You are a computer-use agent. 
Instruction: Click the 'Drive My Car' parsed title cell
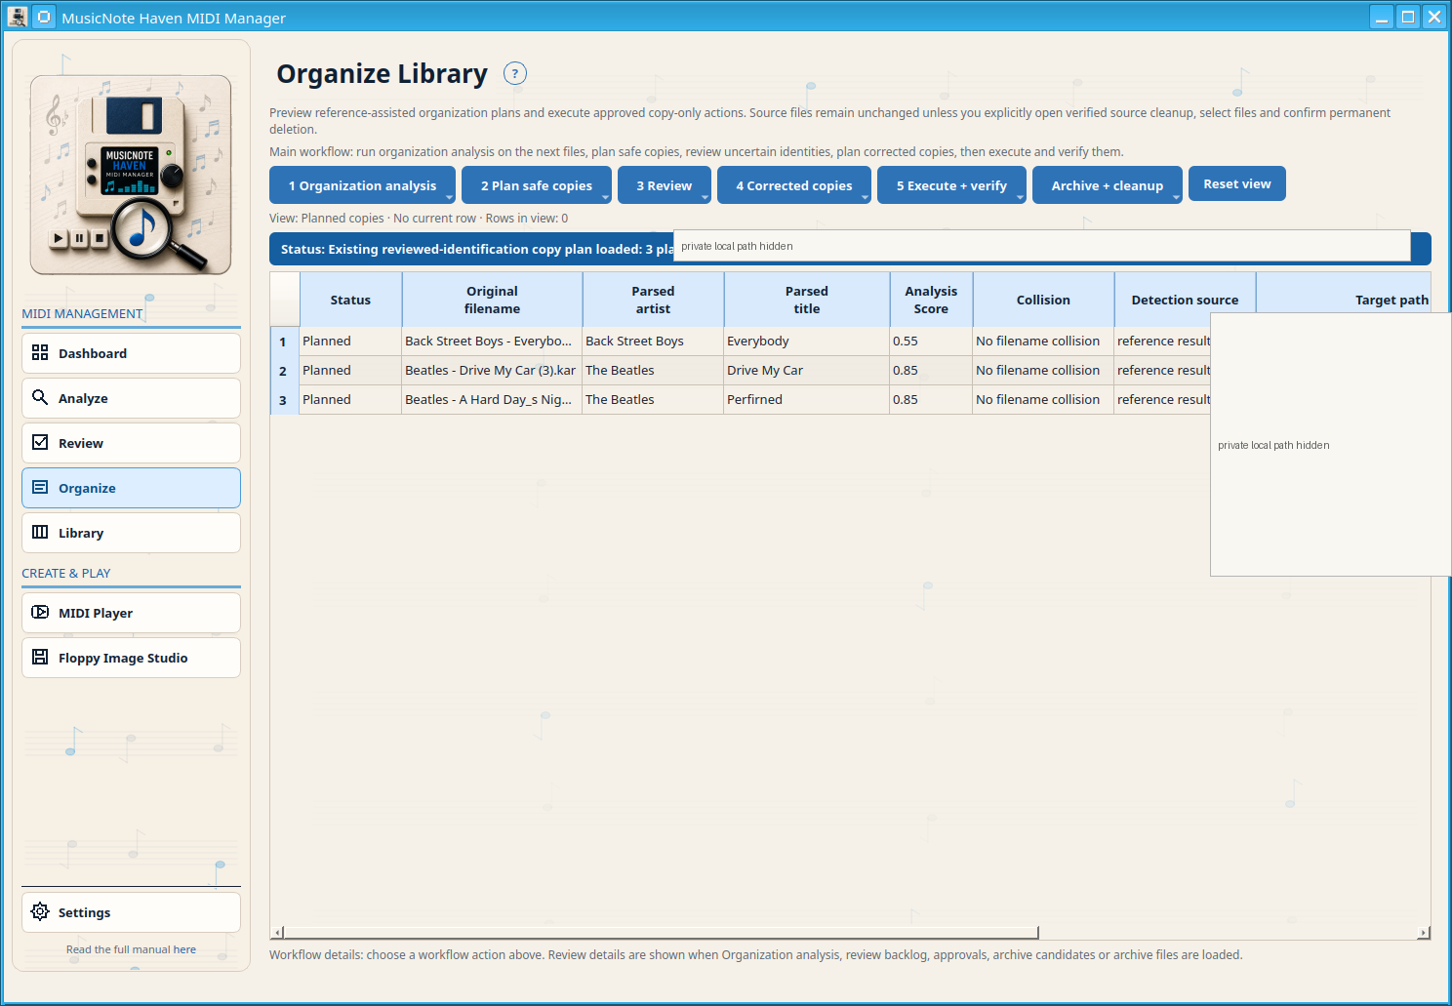pyautogui.click(x=806, y=371)
